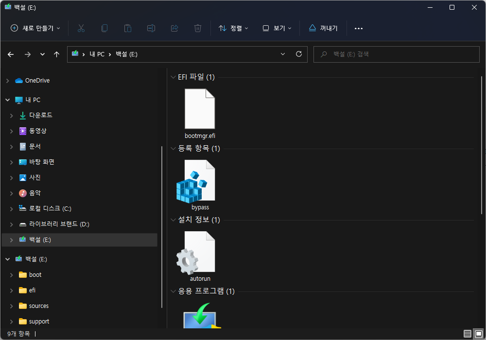This screenshot has width=486, height=340.
Task: Select 내 PC in navigation pane
Action: (33, 100)
